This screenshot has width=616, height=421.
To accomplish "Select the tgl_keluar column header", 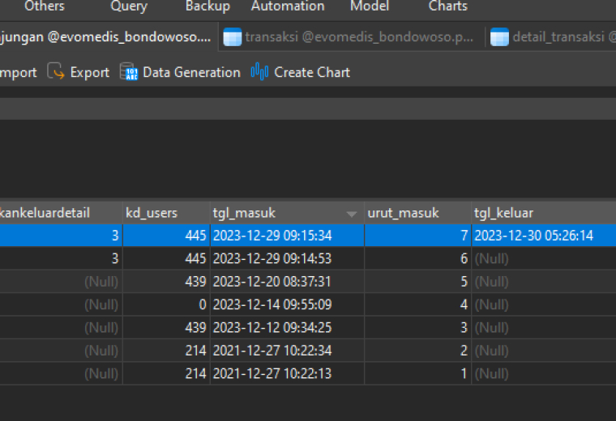I will pyautogui.click(x=544, y=213).
